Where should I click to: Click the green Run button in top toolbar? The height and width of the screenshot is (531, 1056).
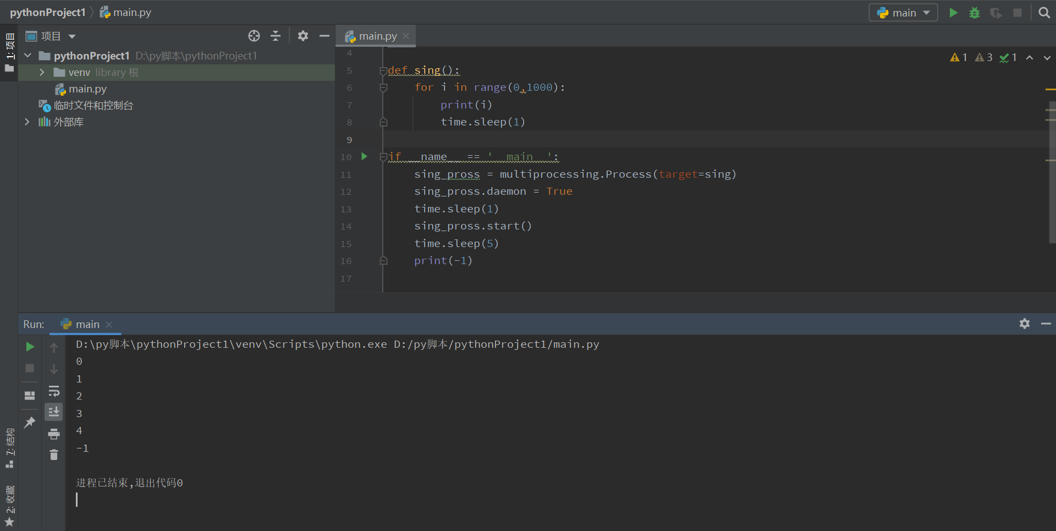pos(953,13)
